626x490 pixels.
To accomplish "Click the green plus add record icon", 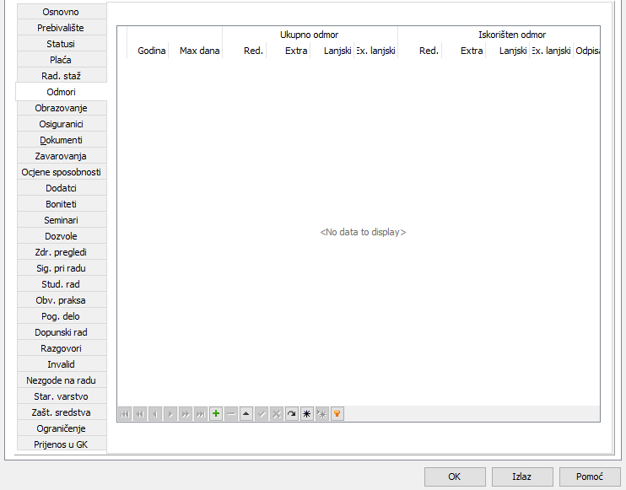I will pos(216,414).
